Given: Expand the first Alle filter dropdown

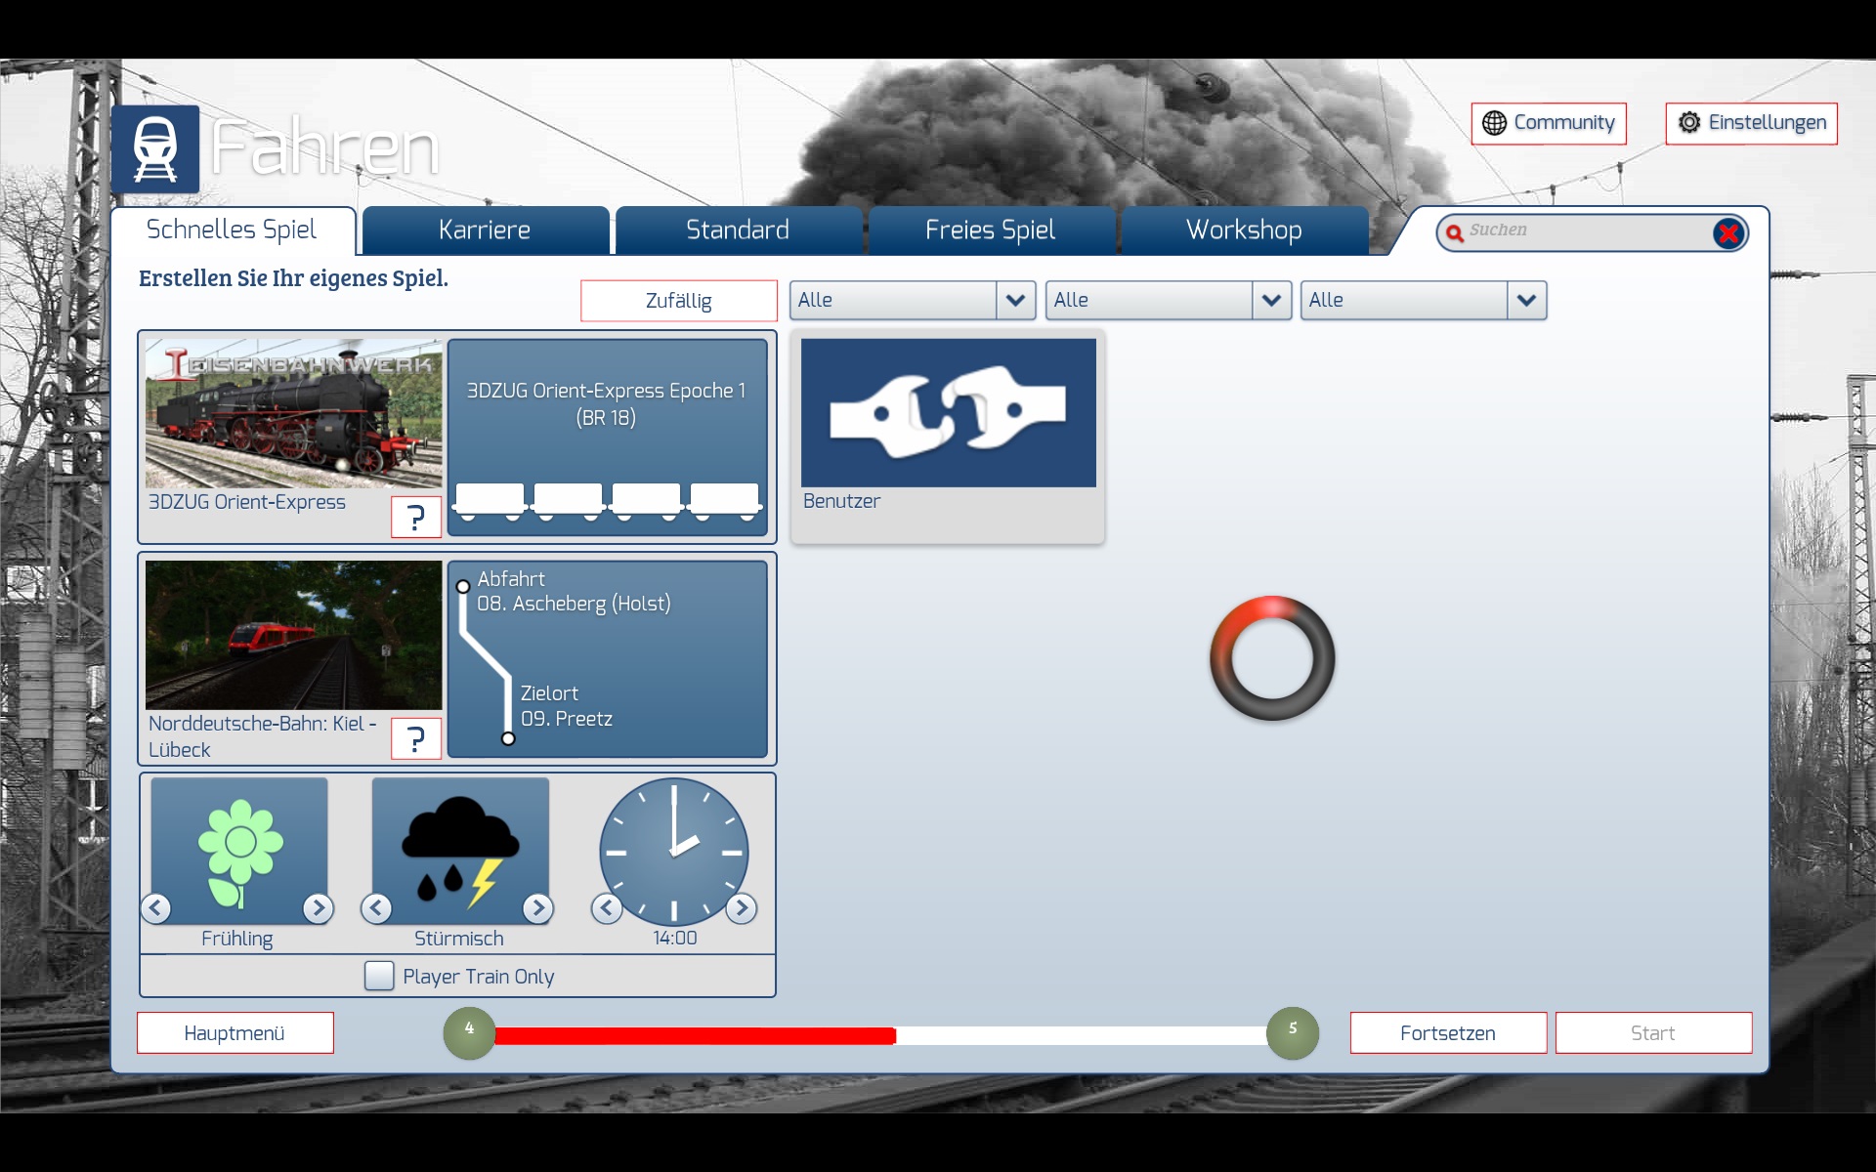Looking at the screenshot, I should point(1015,301).
